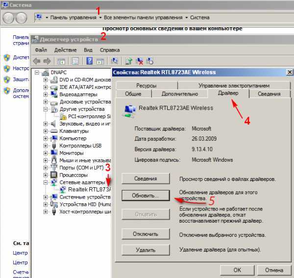
Task: Click the Сведения driver details button
Action: pos(146,178)
